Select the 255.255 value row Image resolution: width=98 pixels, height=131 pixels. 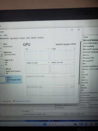click(x=85, y=75)
